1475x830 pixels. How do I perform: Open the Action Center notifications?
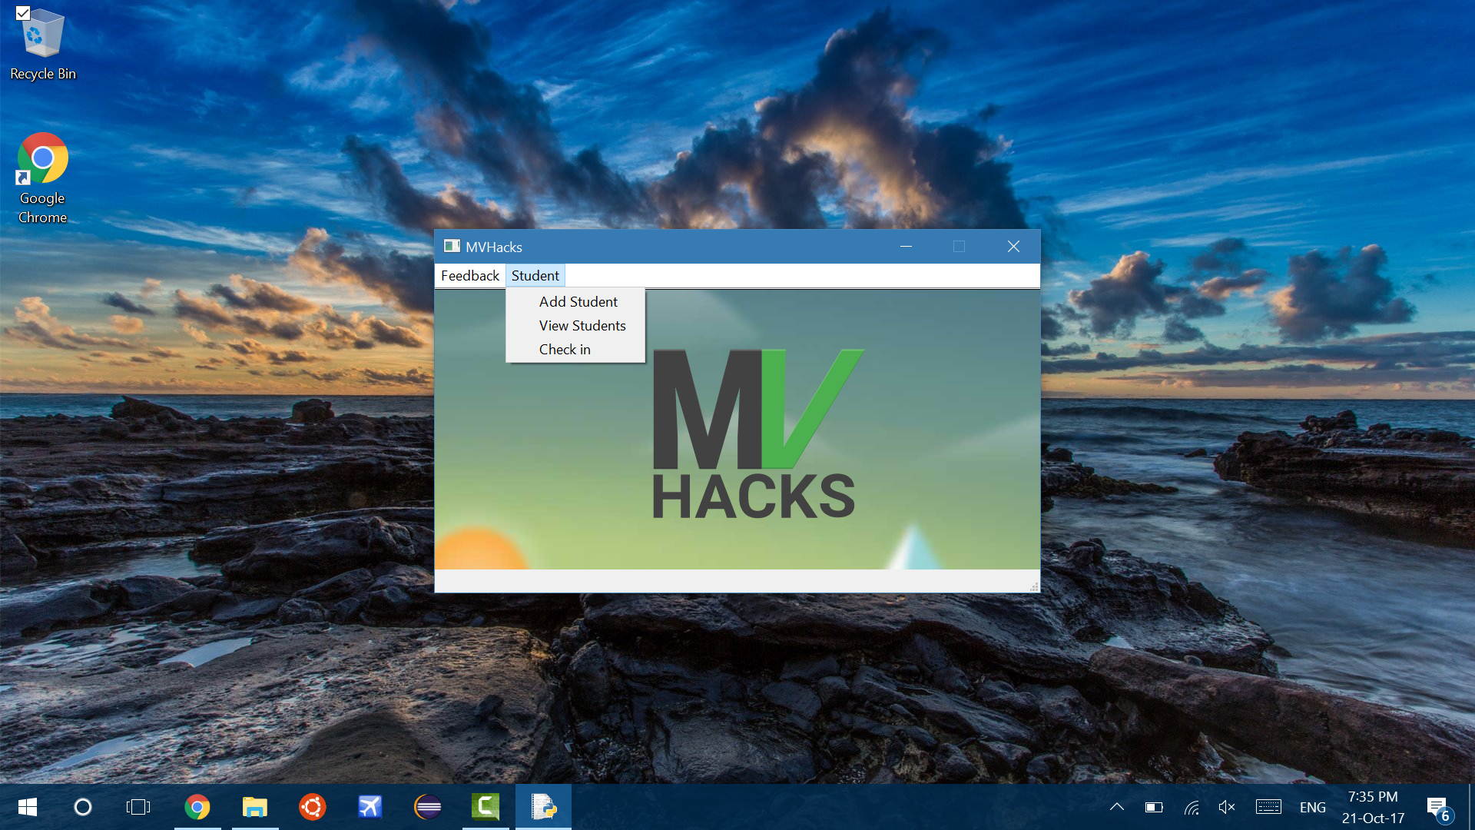[1438, 807]
